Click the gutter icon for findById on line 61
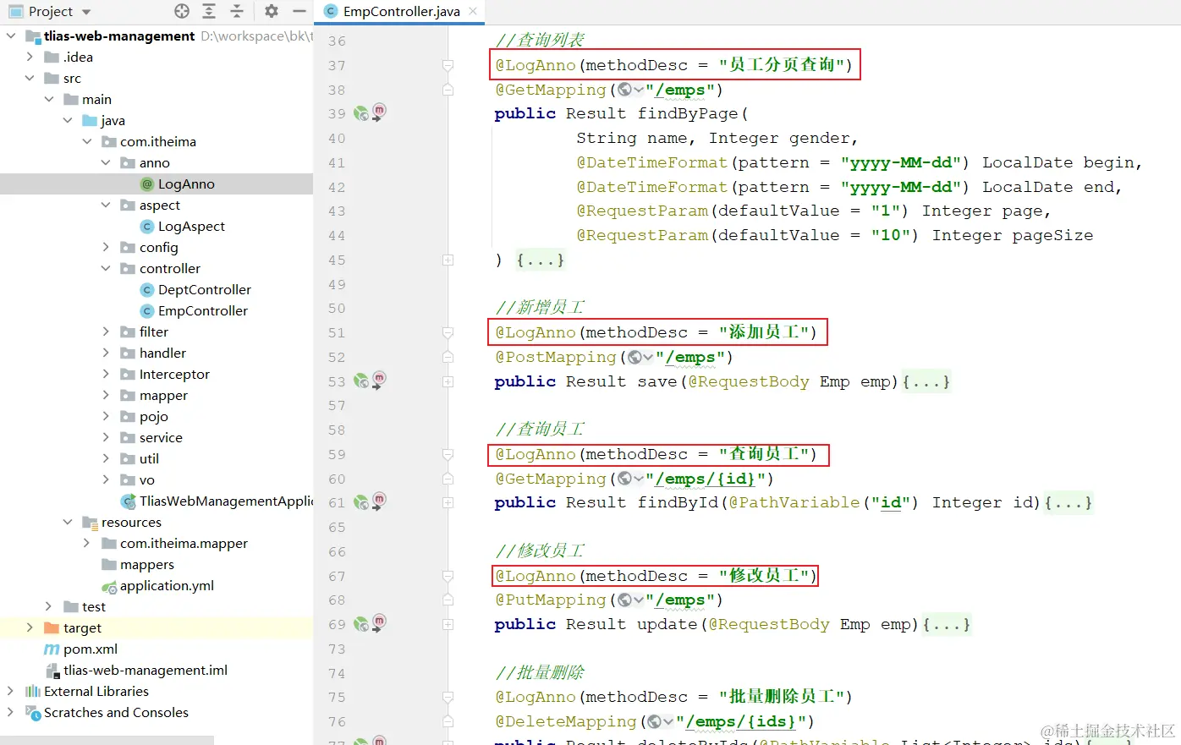Image resolution: width=1181 pixels, height=745 pixels. pyautogui.click(x=361, y=502)
